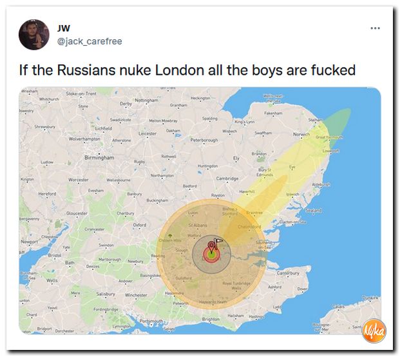400x357 pixels.
Task: Open the @jack_carefree handle link
Action: tap(90, 41)
